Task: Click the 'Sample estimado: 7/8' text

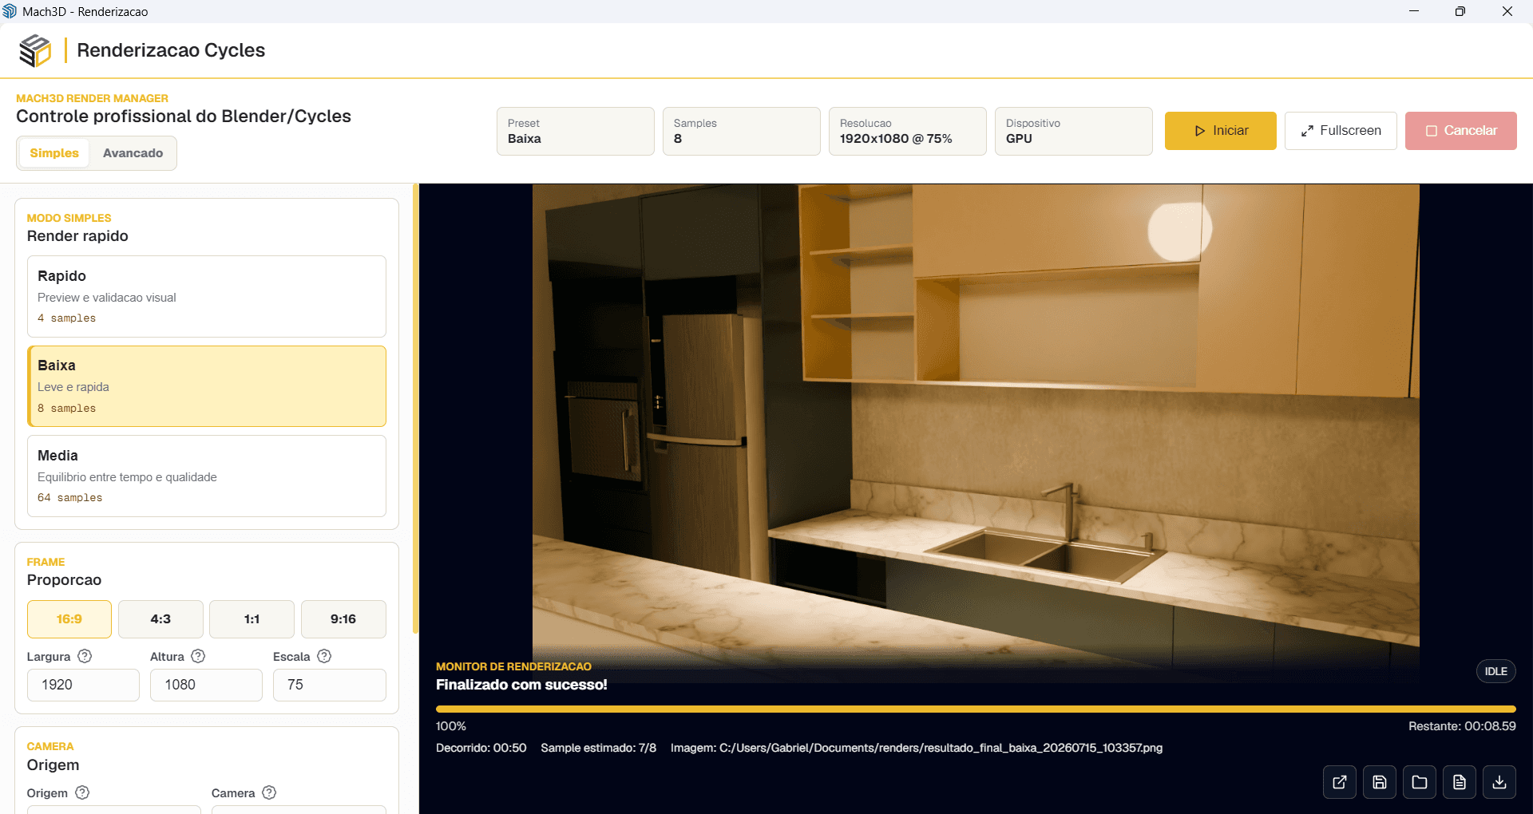Action: point(599,748)
